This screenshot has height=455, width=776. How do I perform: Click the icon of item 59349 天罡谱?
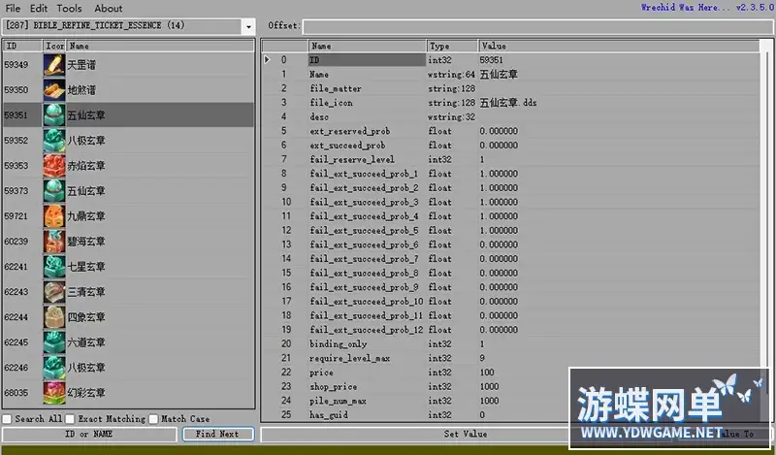(54, 65)
